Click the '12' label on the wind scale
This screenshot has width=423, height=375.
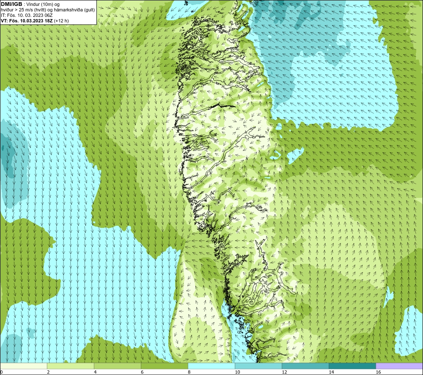click(x=284, y=372)
